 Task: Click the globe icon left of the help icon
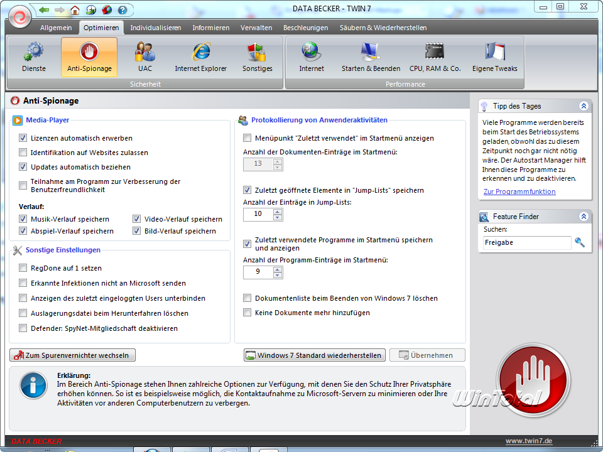click(x=107, y=10)
